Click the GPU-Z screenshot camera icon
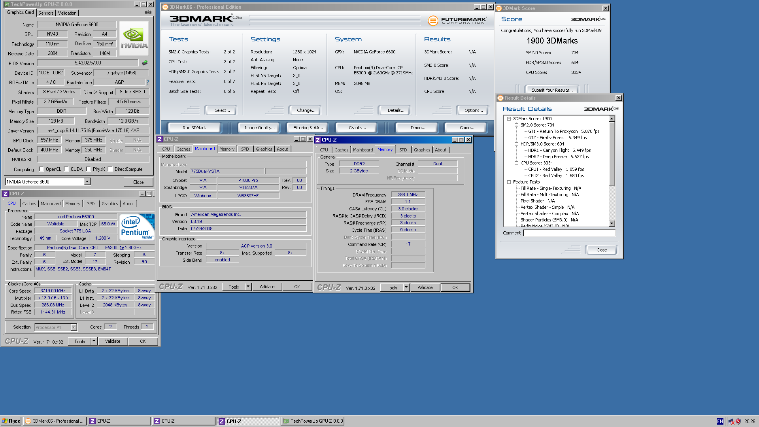The image size is (759, 427). (x=148, y=12)
